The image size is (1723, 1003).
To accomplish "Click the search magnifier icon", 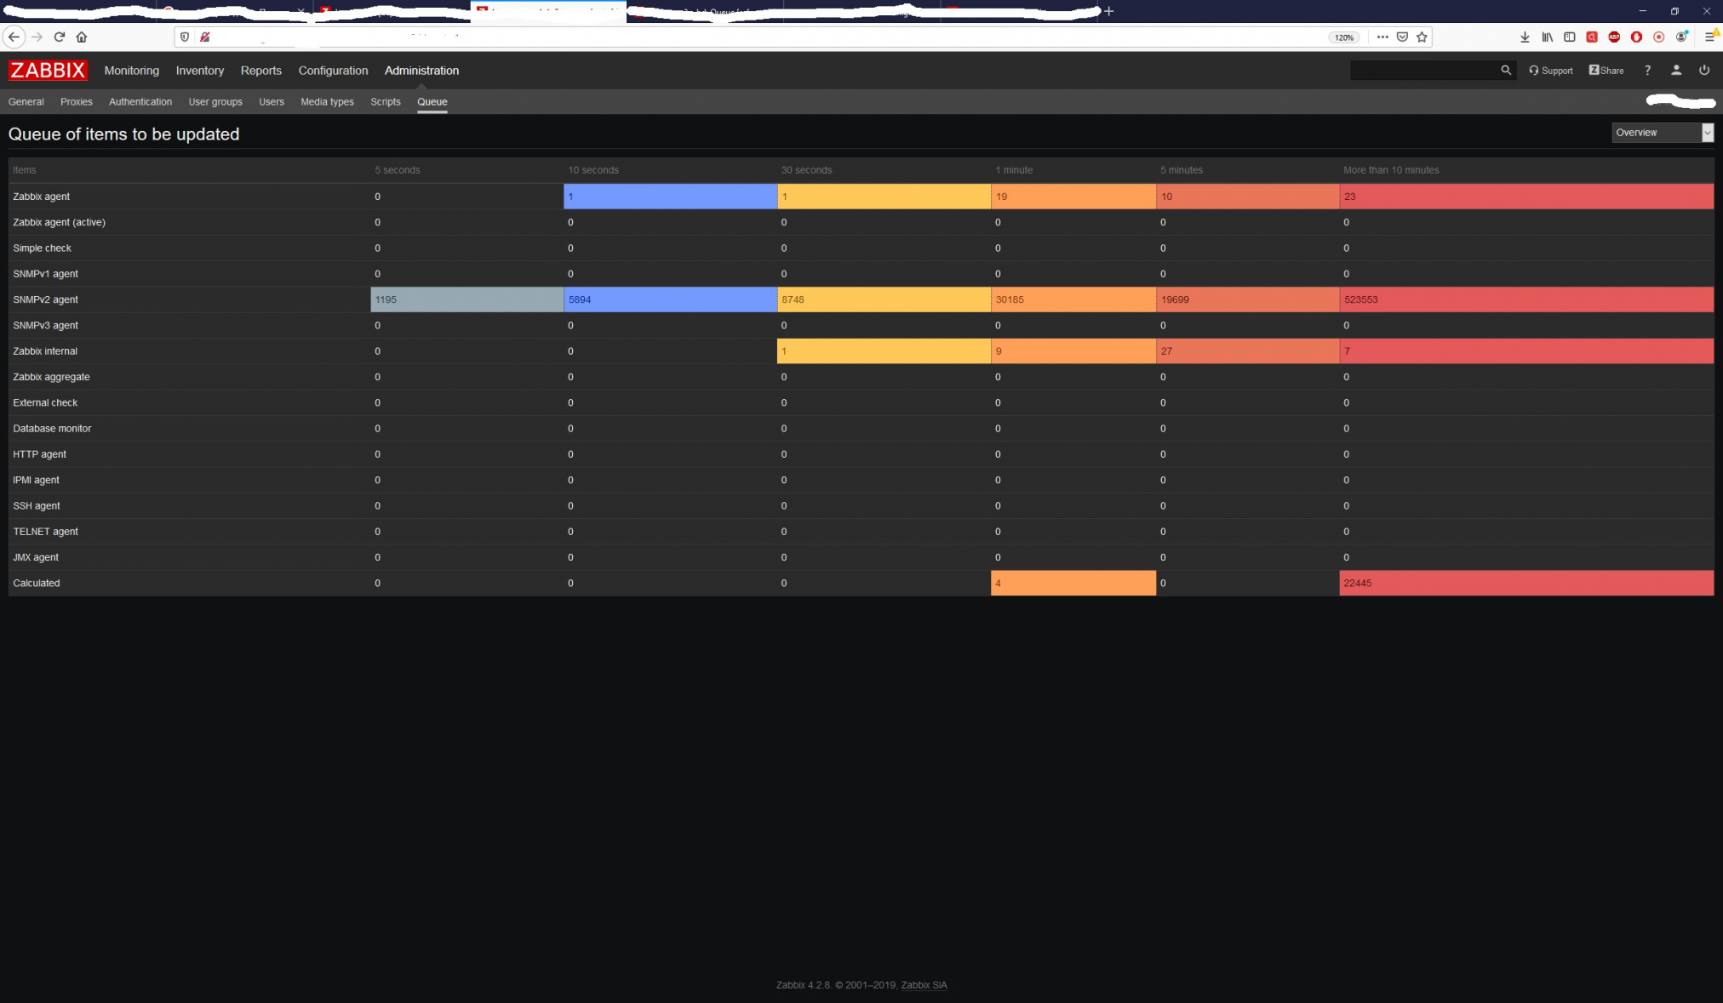I will click(1505, 71).
